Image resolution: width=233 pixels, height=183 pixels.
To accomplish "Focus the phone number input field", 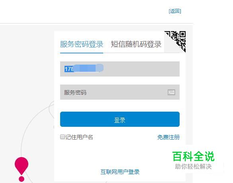I will [x=120, y=69].
